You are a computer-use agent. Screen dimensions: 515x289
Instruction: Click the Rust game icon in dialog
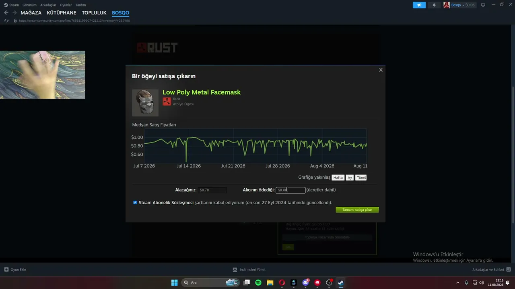(167, 102)
